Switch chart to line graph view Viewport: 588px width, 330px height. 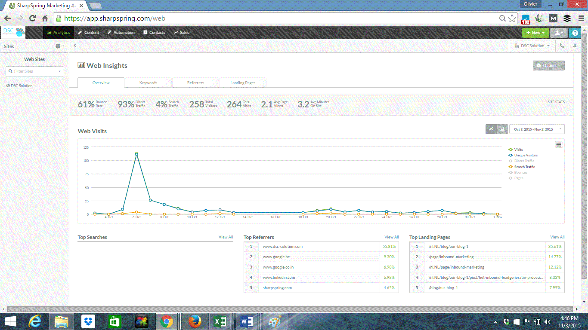pos(491,129)
